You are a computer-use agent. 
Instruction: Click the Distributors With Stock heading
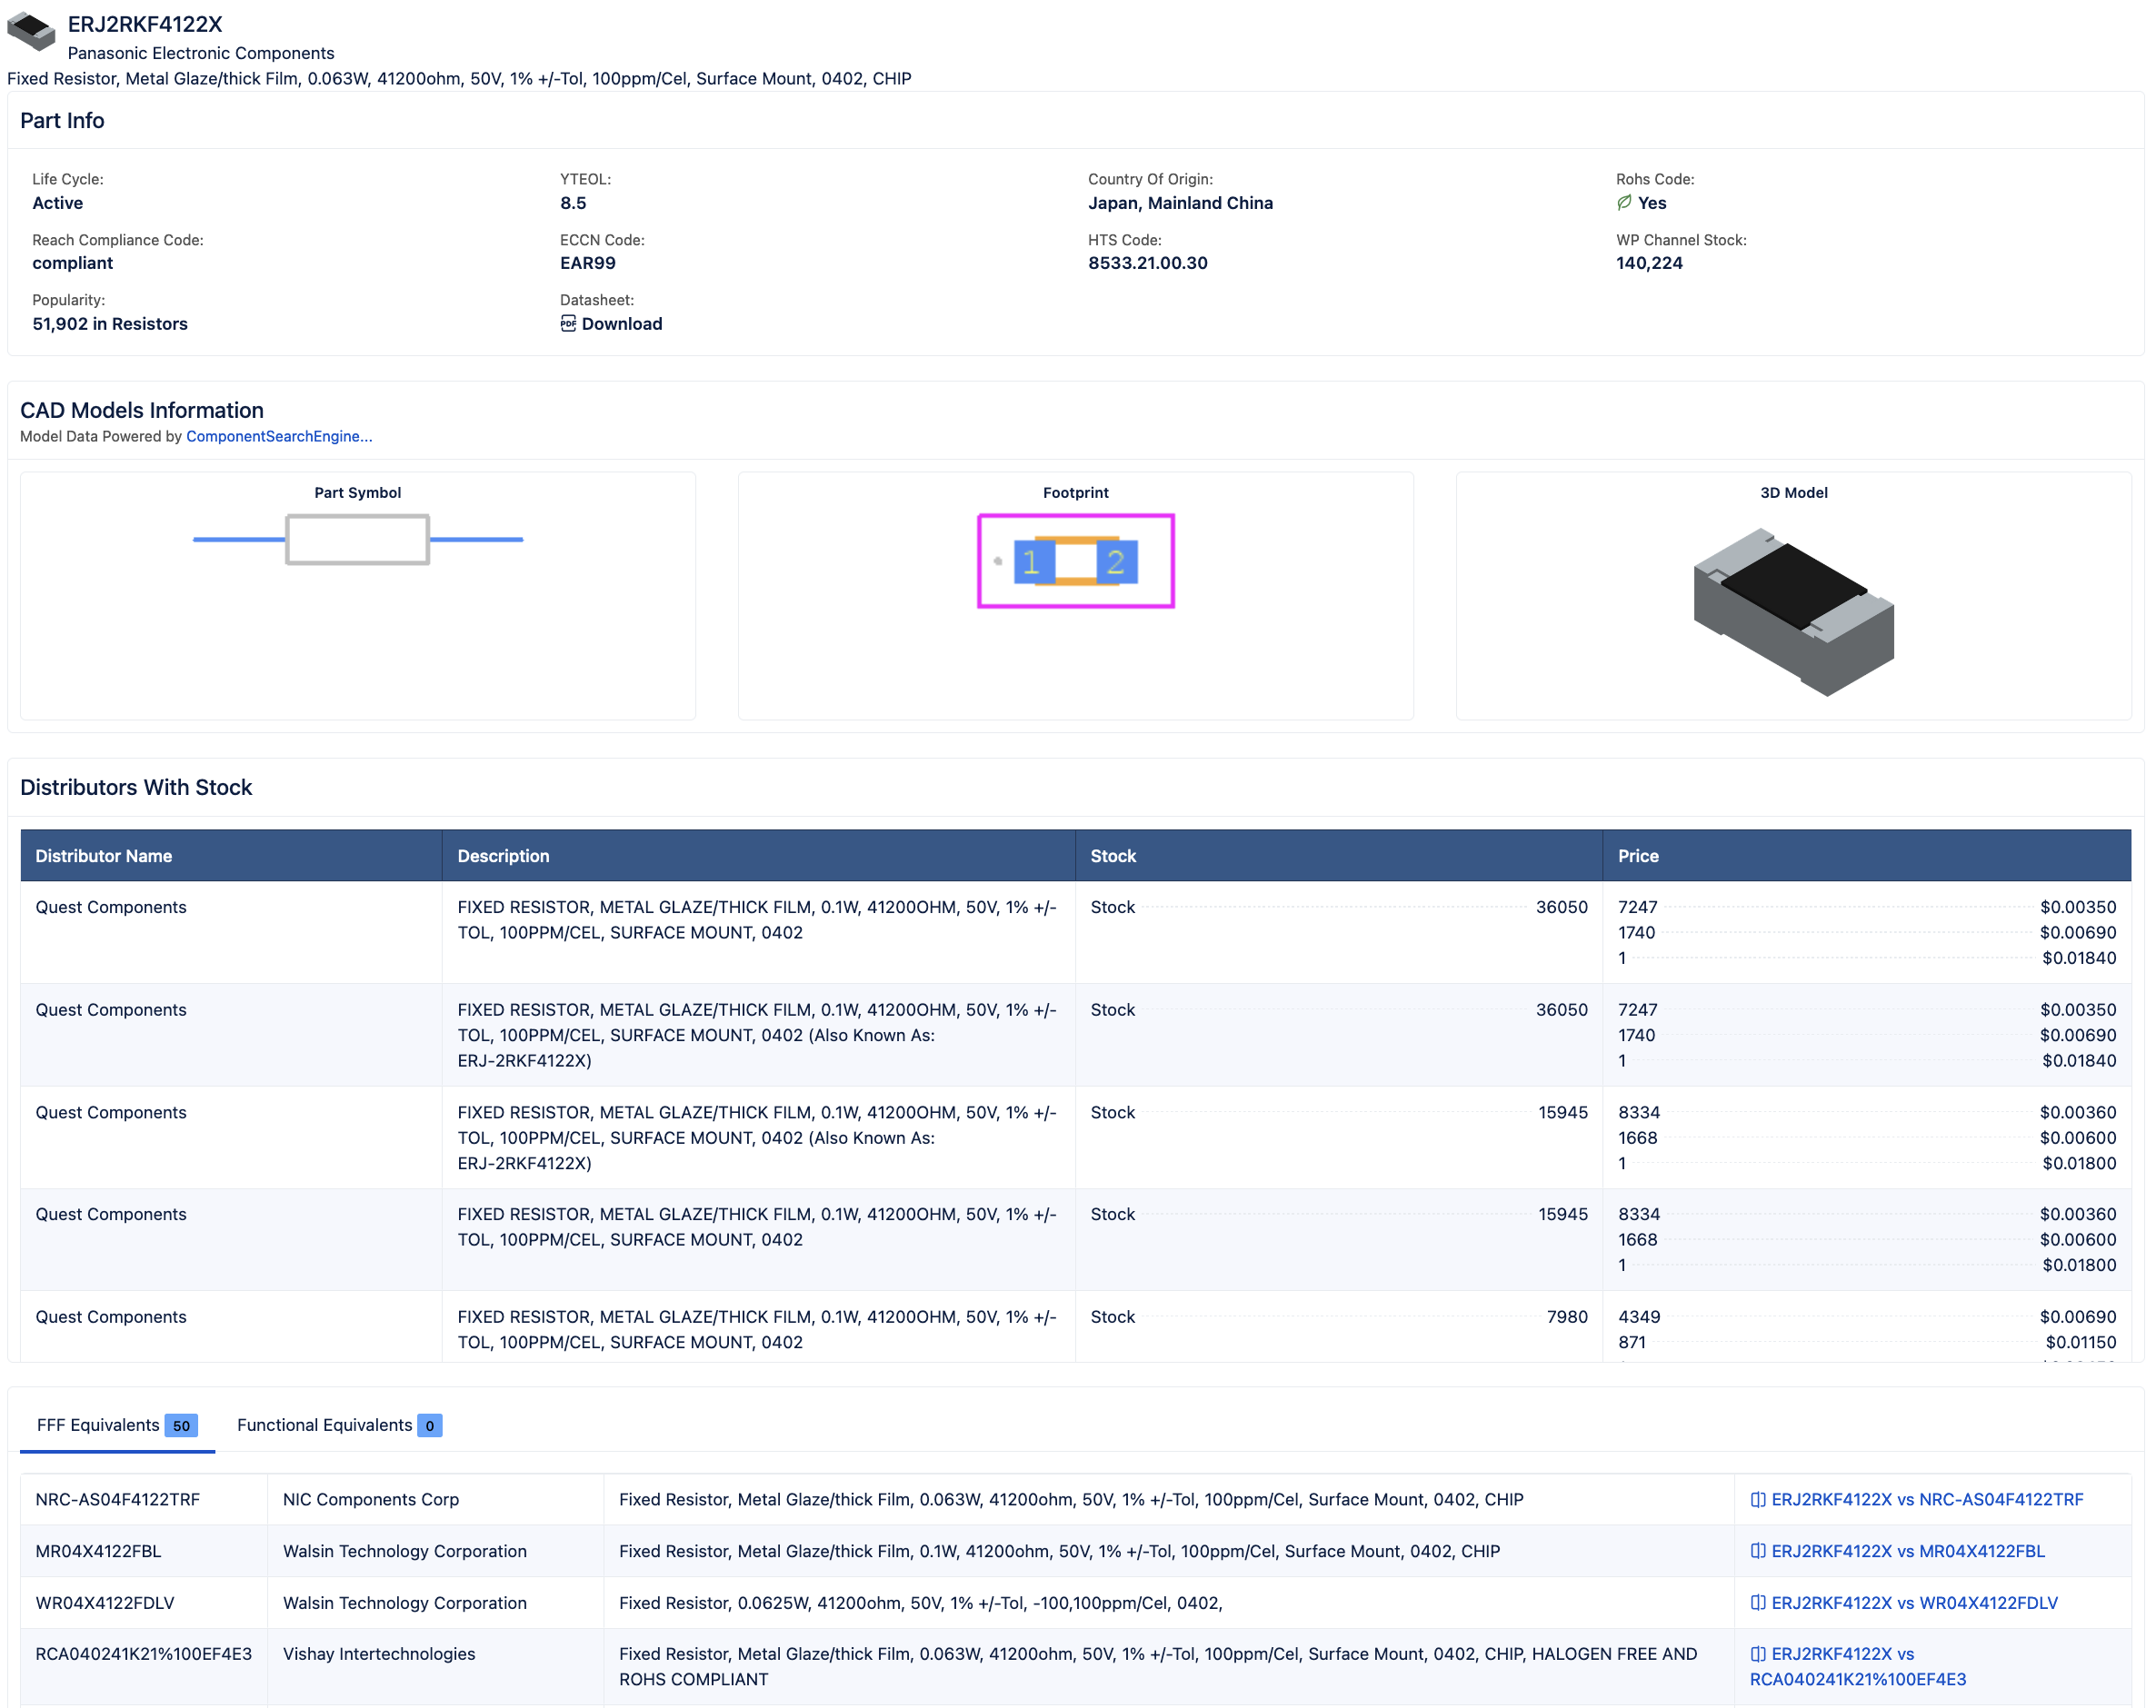click(x=136, y=787)
